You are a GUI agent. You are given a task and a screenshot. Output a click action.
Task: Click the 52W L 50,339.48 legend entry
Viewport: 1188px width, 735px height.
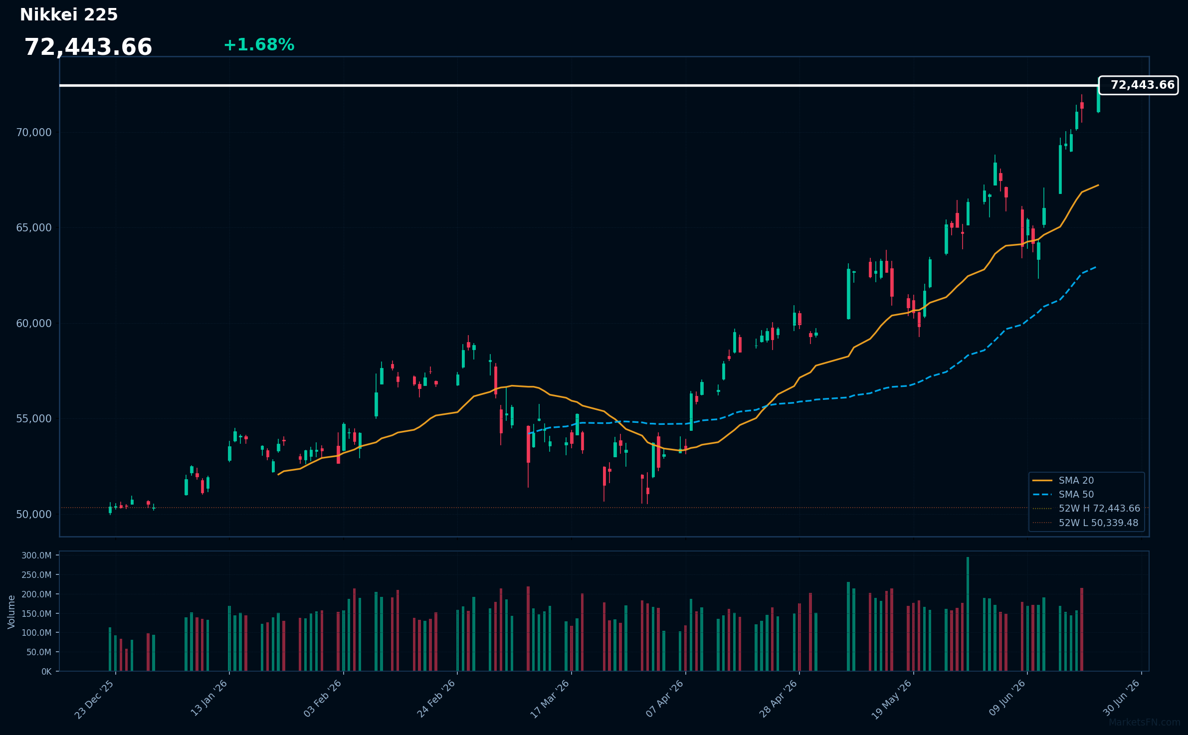click(1085, 523)
